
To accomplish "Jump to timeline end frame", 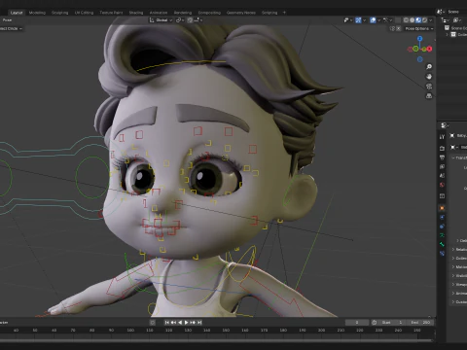I will 199,322.
